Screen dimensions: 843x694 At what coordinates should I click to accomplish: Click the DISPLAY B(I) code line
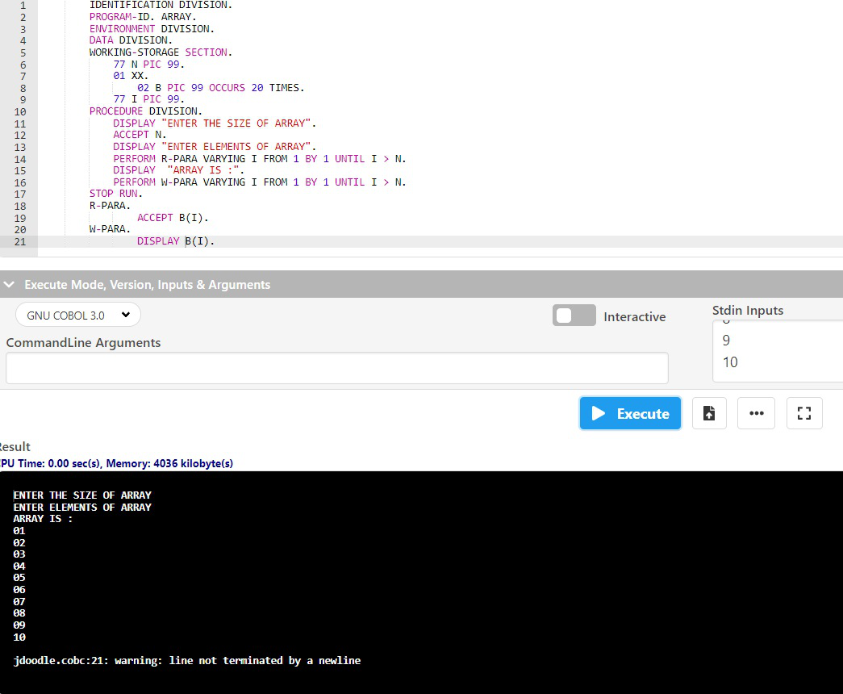[x=176, y=241]
